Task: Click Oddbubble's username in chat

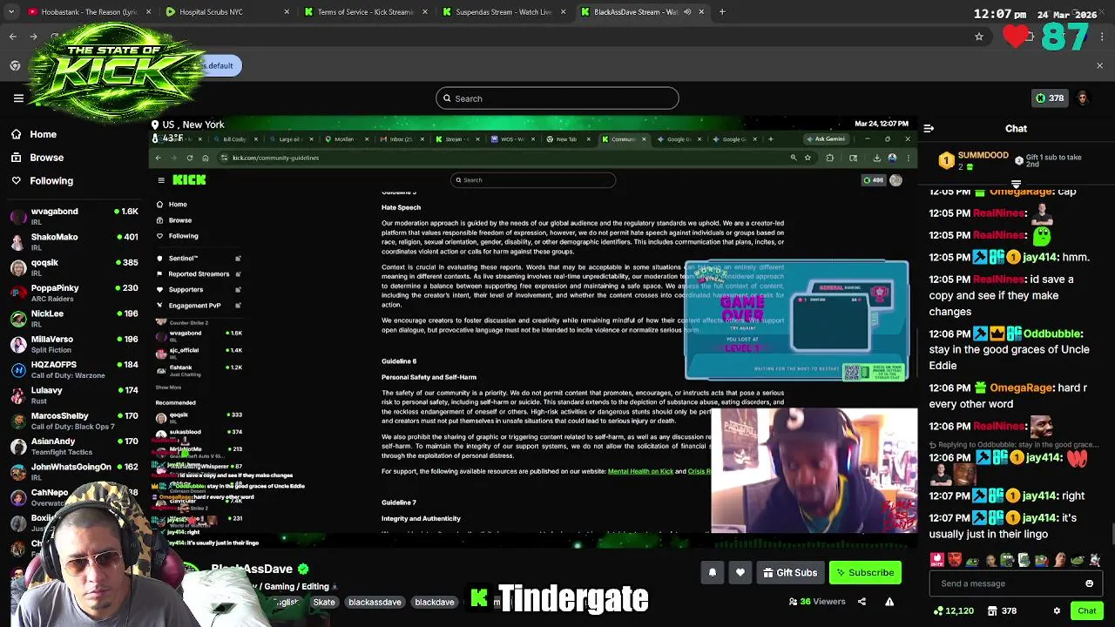Action: pyautogui.click(x=1053, y=334)
